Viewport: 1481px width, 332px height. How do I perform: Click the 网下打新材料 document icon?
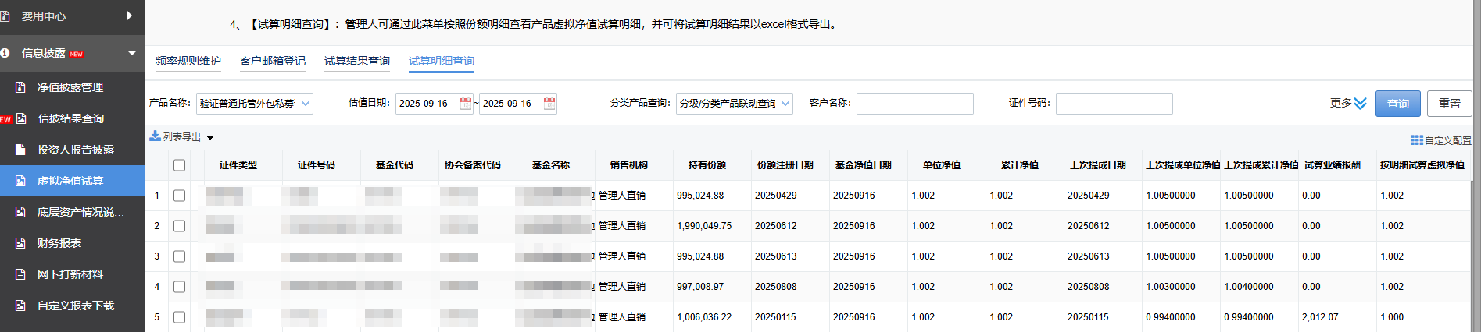(x=21, y=274)
